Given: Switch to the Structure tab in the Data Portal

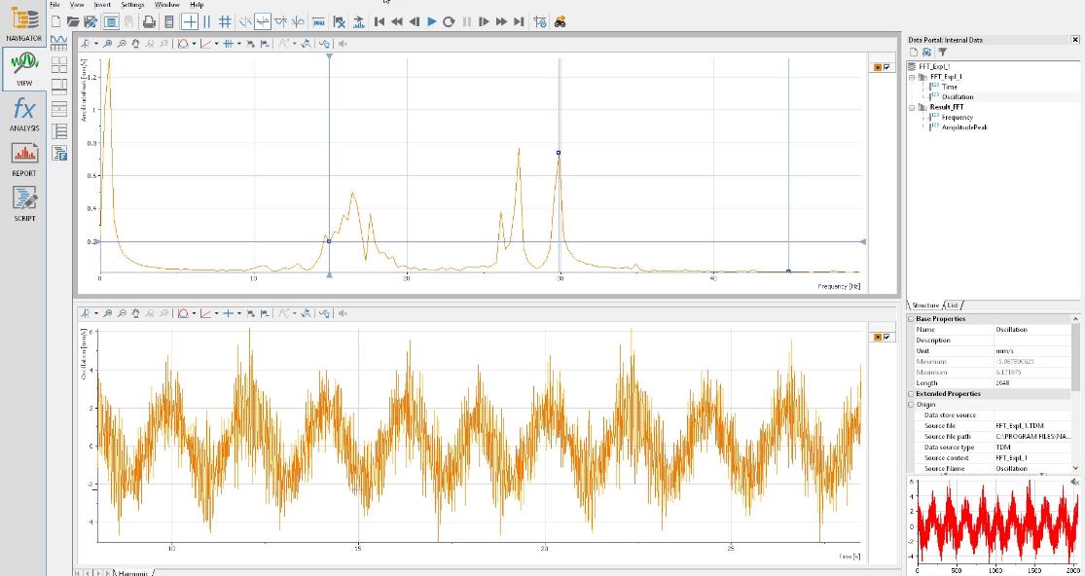Looking at the screenshot, I should pos(925,305).
